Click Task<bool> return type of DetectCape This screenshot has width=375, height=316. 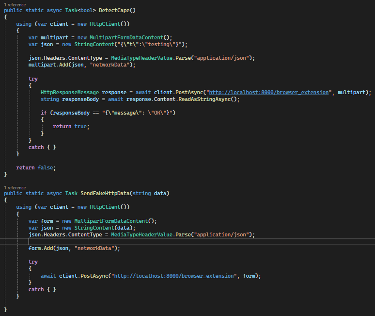(80, 11)
